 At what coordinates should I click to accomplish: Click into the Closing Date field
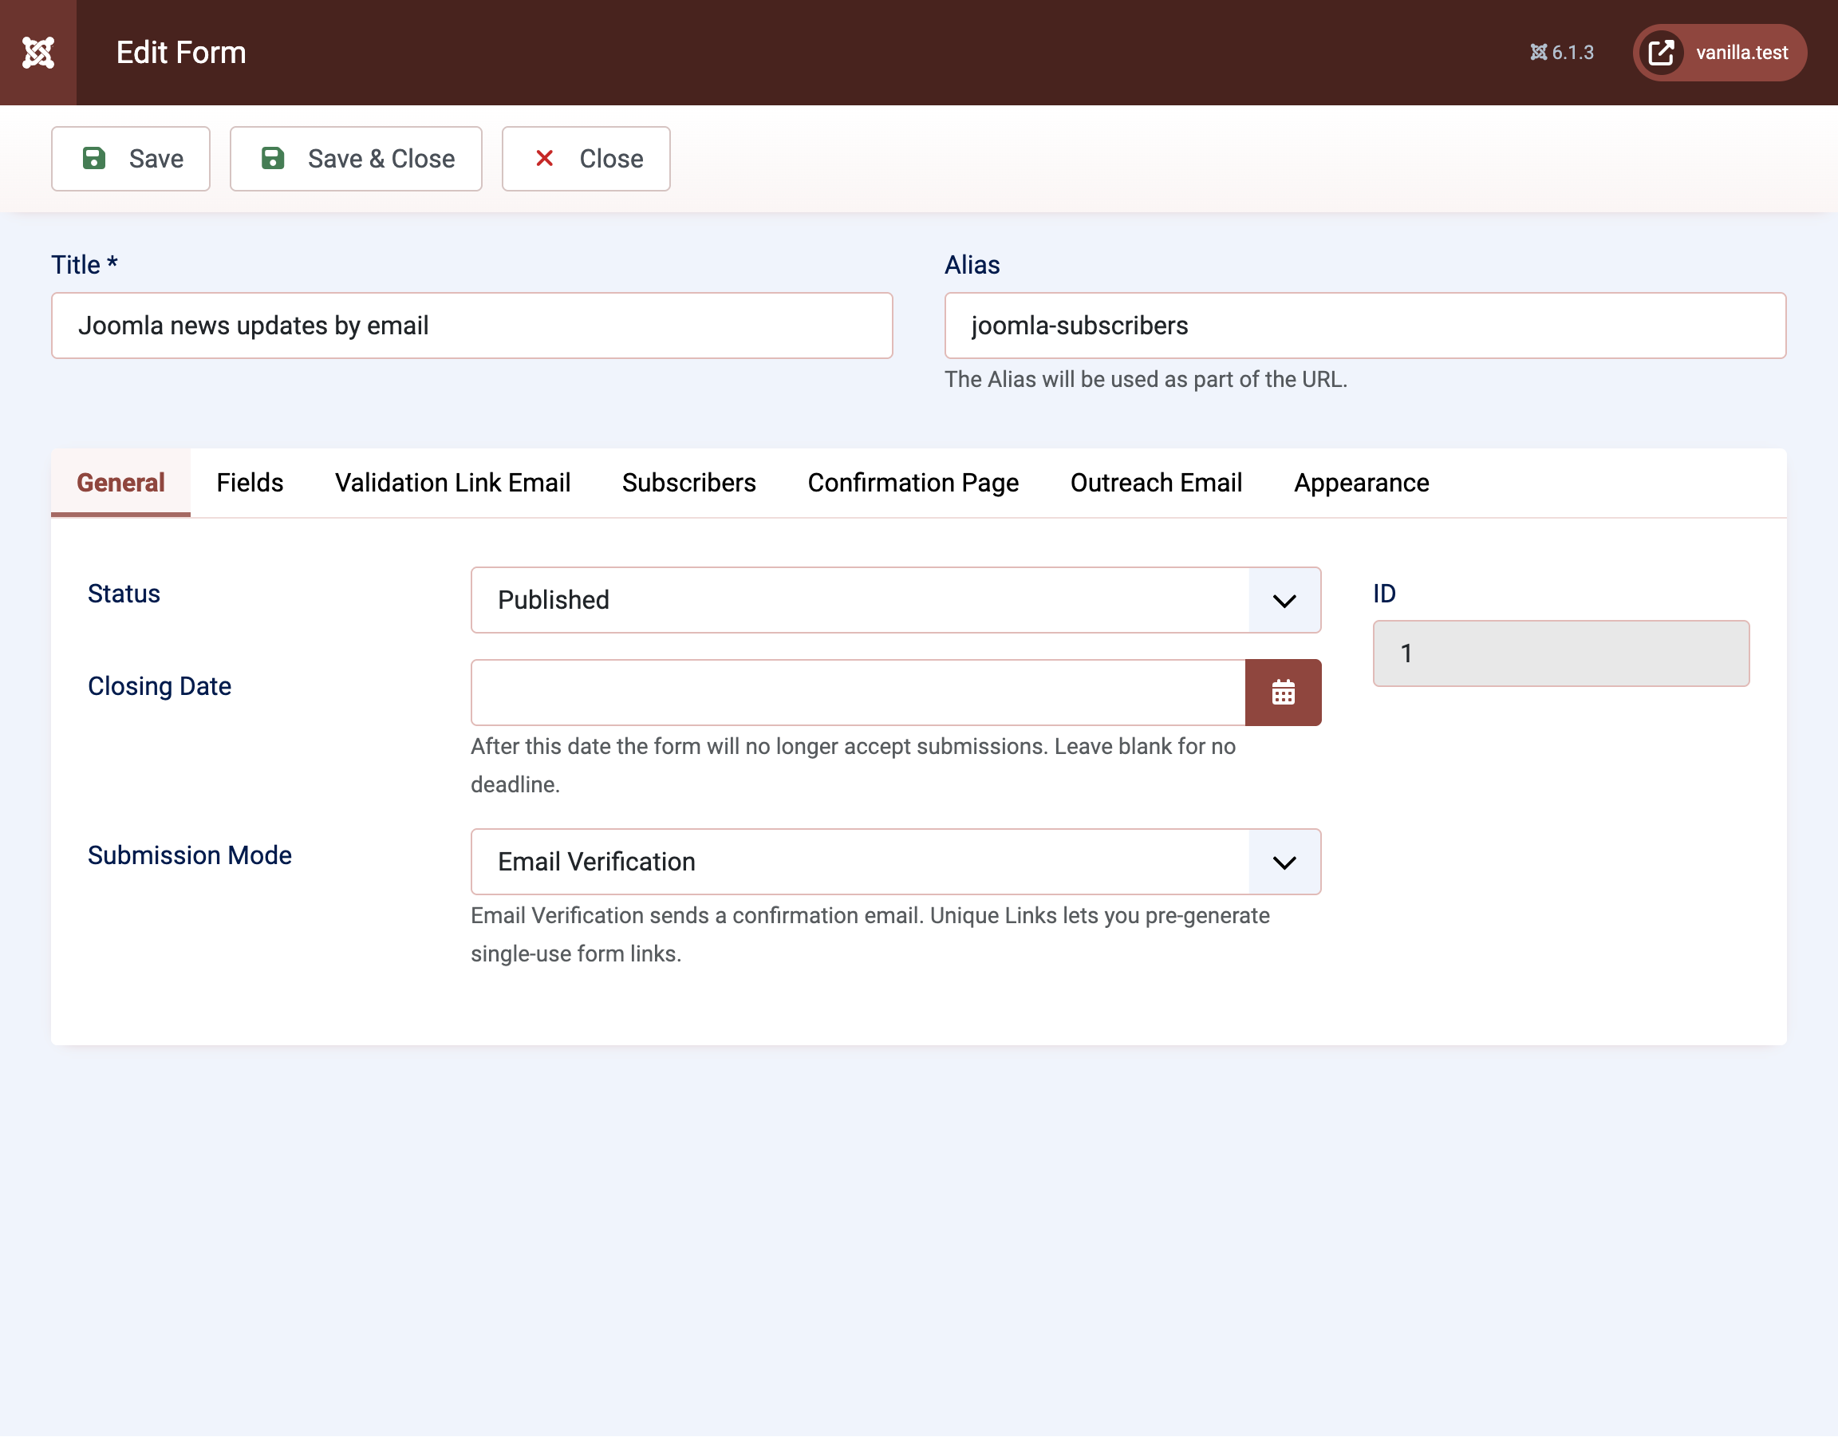pos(858,692)
